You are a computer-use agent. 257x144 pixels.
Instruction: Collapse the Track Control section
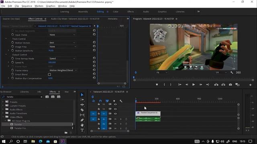point(6,38)
